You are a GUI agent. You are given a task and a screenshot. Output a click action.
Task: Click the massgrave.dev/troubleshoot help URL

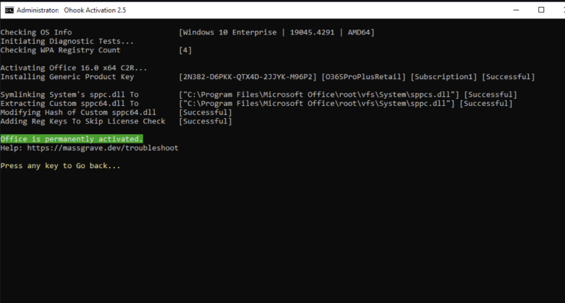click(103, 148)
